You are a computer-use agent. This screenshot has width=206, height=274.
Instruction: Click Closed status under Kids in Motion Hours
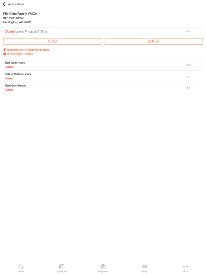9,78
